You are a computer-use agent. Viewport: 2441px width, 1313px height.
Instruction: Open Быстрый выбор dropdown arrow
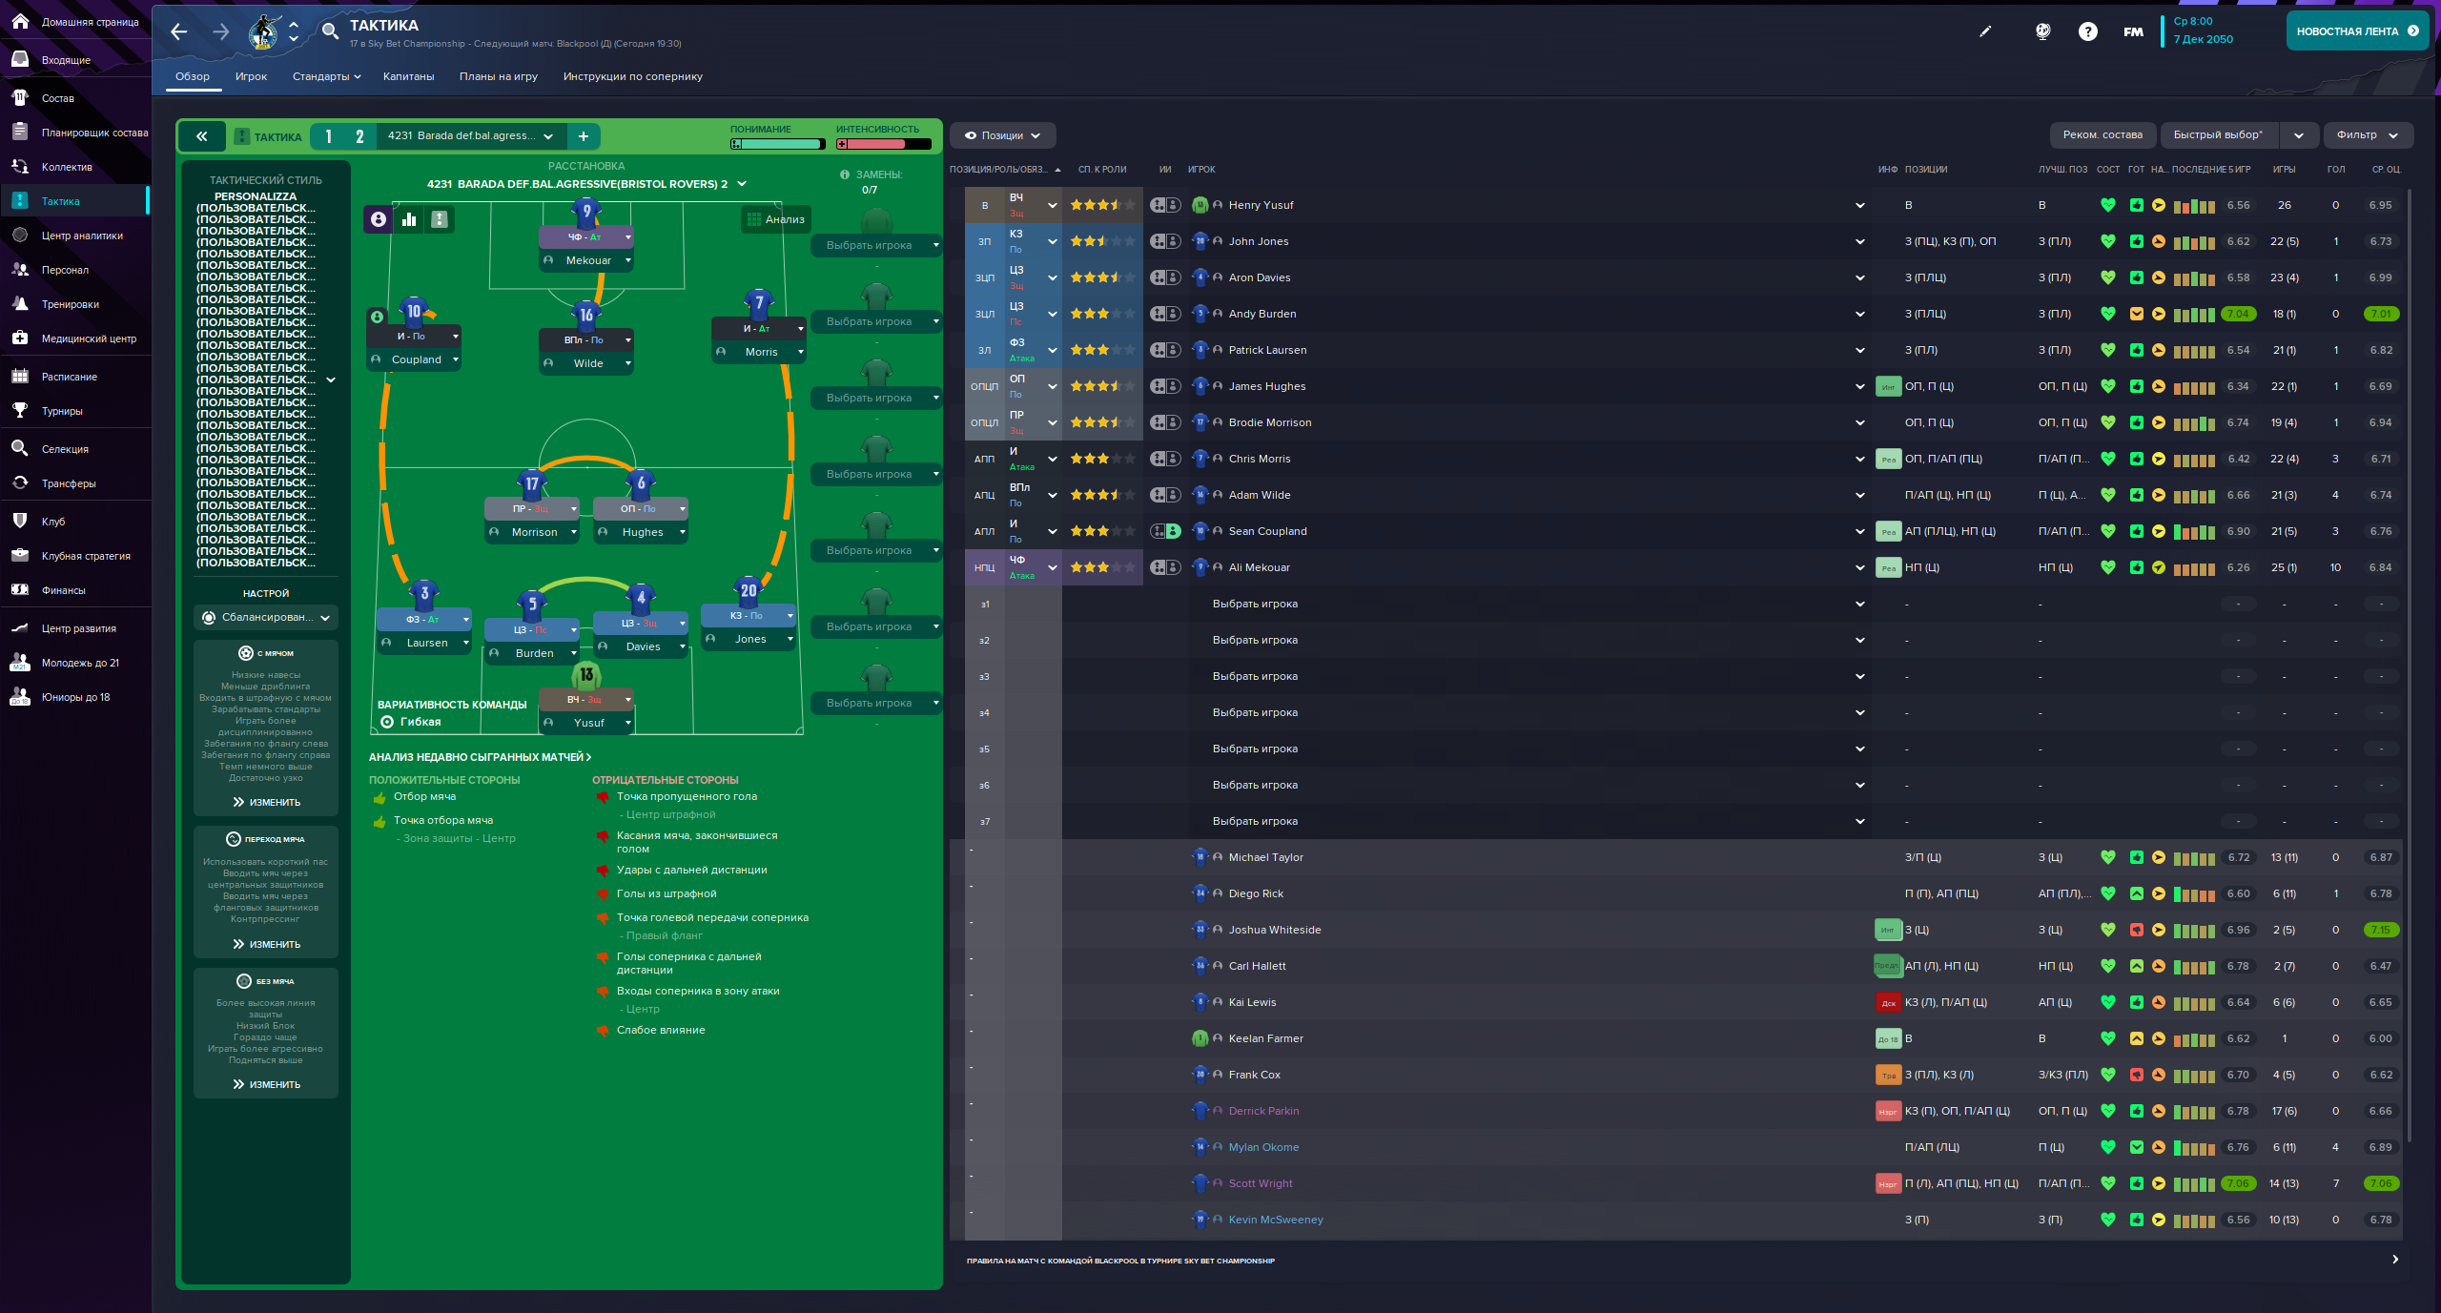pos(2299,135)
